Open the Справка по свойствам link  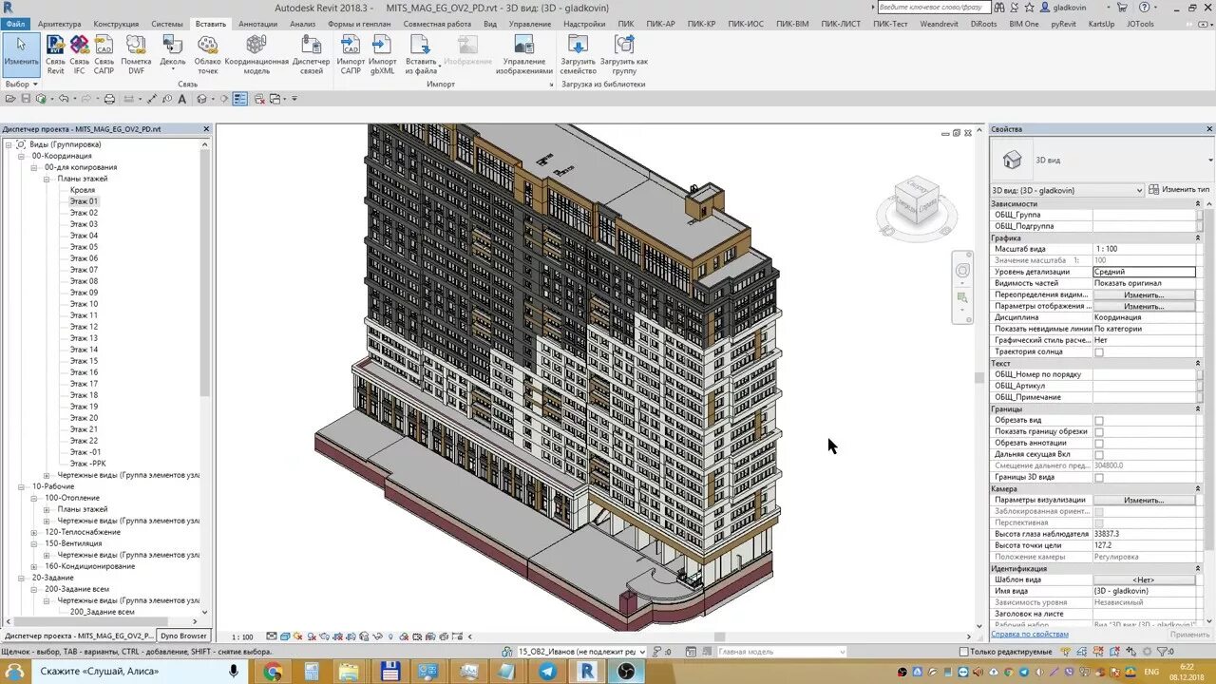point(1030,635)
